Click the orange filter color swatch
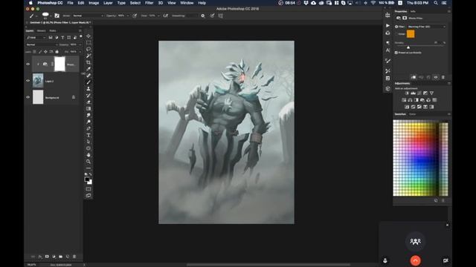The image size is (476, 267). click(411, 34)
